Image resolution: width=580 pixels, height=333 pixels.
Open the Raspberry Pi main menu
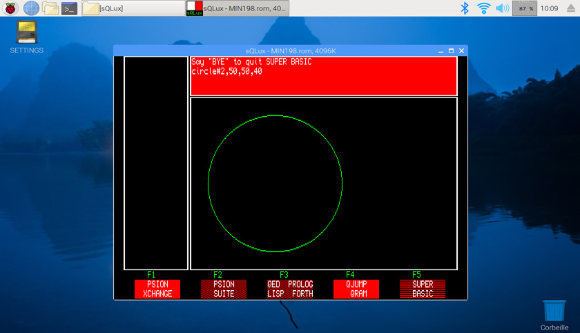10,8
